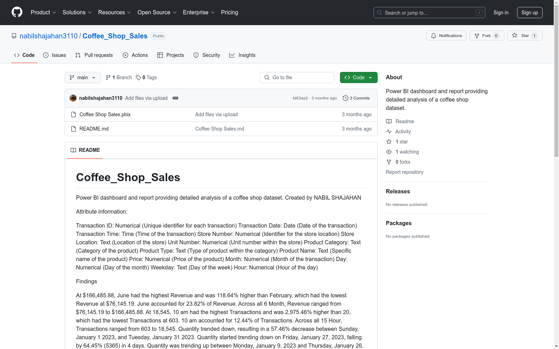Click Report repository link

[405, 172]
